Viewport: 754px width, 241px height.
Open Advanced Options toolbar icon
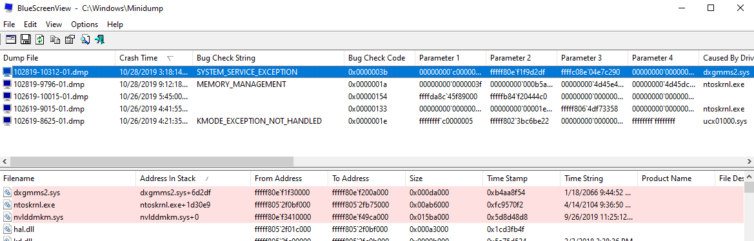pos(10,39)
